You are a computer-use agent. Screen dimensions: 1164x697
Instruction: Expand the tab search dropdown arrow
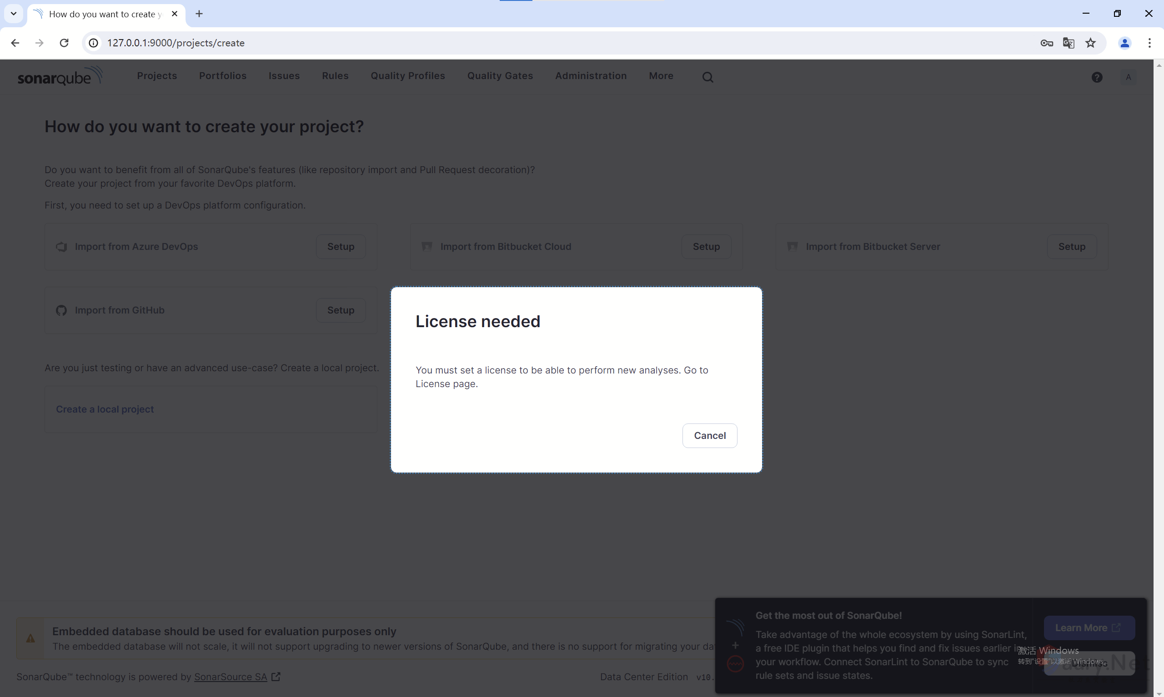pyautogui.click(x=14, y=14)
